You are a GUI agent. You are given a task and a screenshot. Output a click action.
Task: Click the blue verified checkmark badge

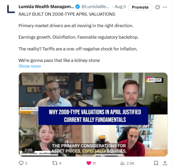click(x=77, y=7)
